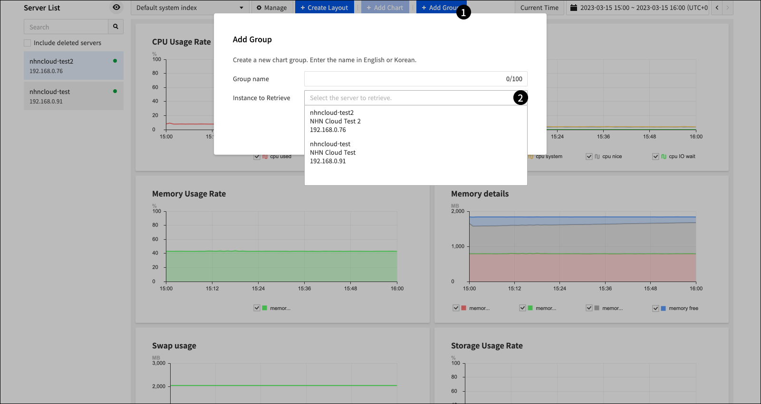Screen dimensions: 761x404
Task: Select nhncloud-test 192.168.0.91 option
Action: (x=333, y=152)
